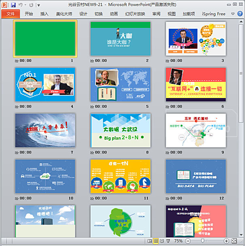Fit slide to window icon

click(x=233, y=241)
